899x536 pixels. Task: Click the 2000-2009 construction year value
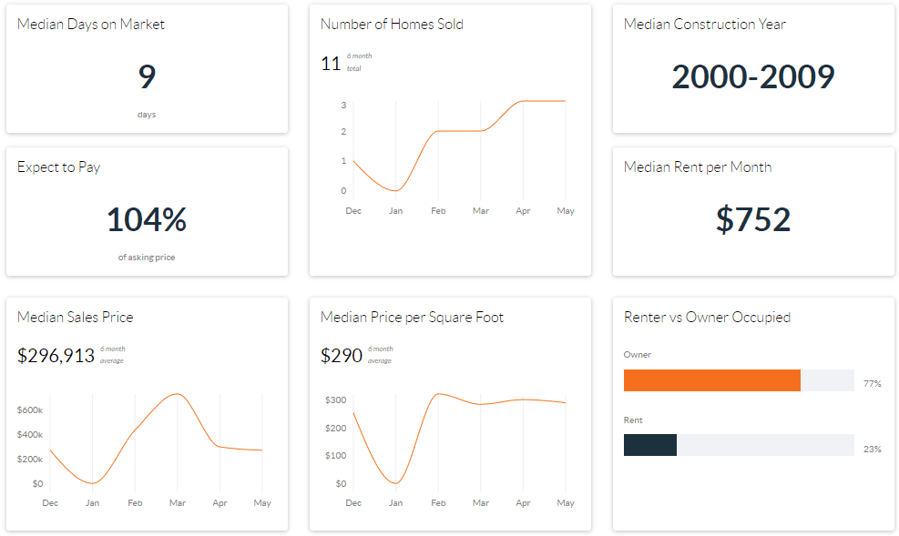[x=752, y=76]
